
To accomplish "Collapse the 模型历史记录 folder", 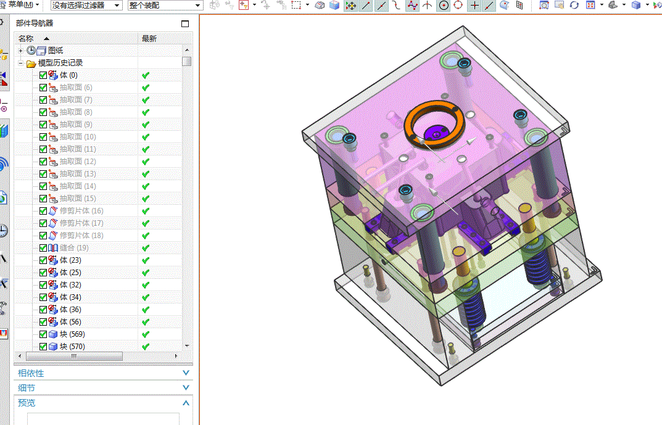I will click(x=20, y=64).
